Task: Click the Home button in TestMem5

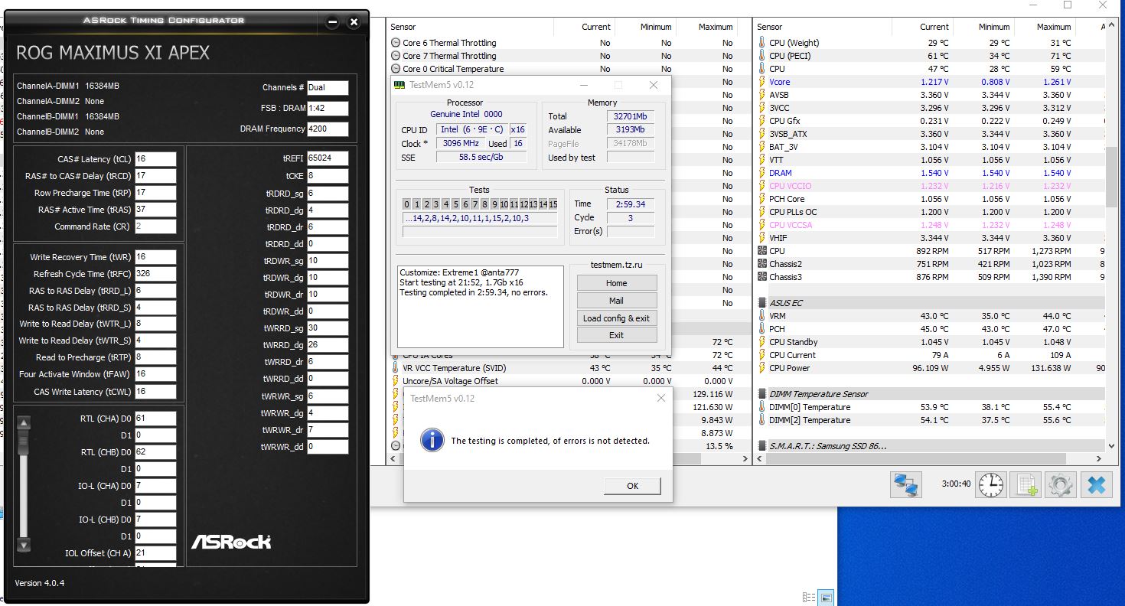Action: tap(617, 283)
